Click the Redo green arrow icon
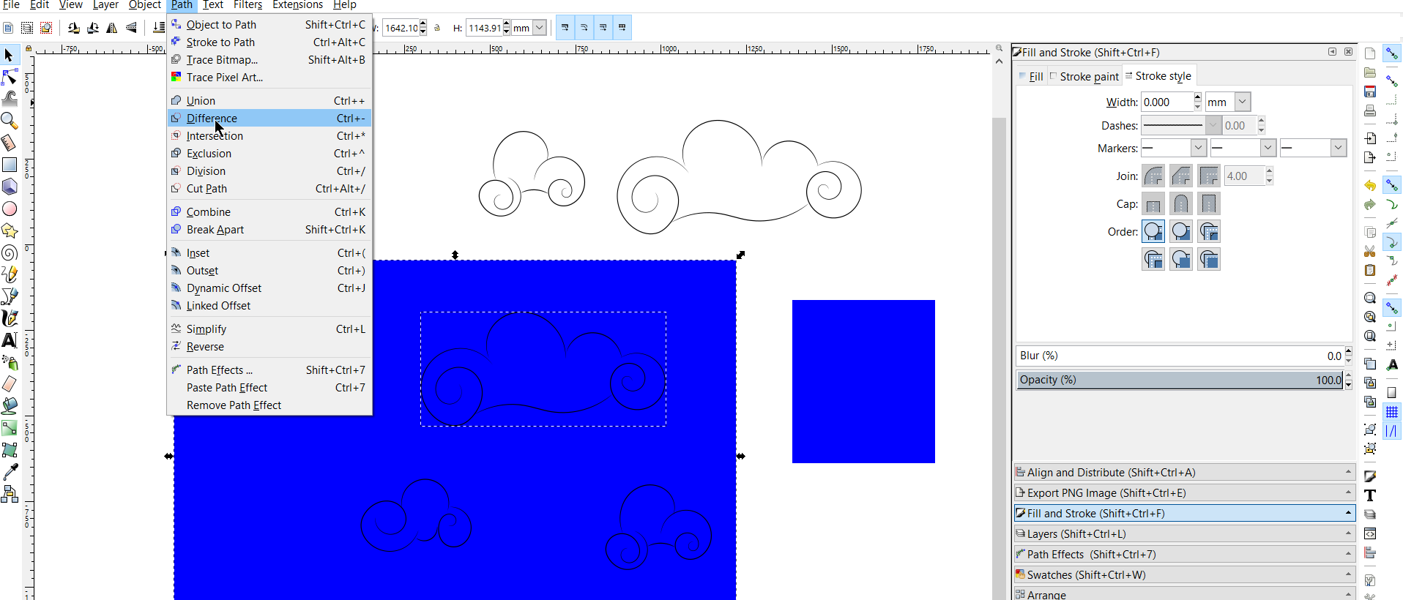The height and width of the screenshot is (600, 1403). [1370, 204]
